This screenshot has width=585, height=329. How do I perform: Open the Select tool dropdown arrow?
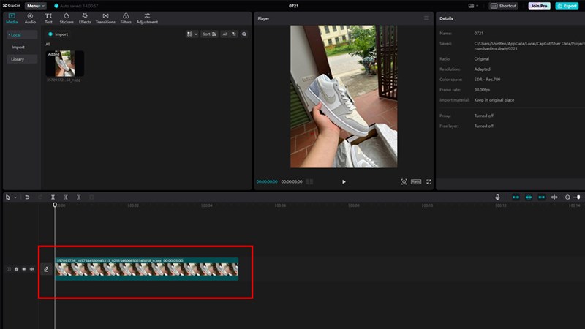[15, 197]
